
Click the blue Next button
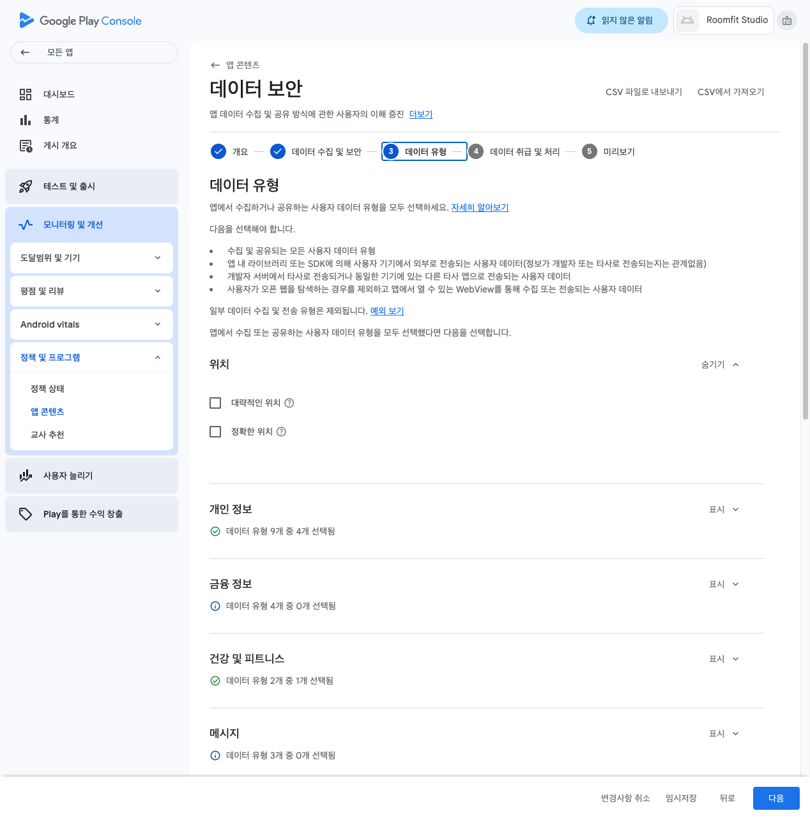(776, 798)
